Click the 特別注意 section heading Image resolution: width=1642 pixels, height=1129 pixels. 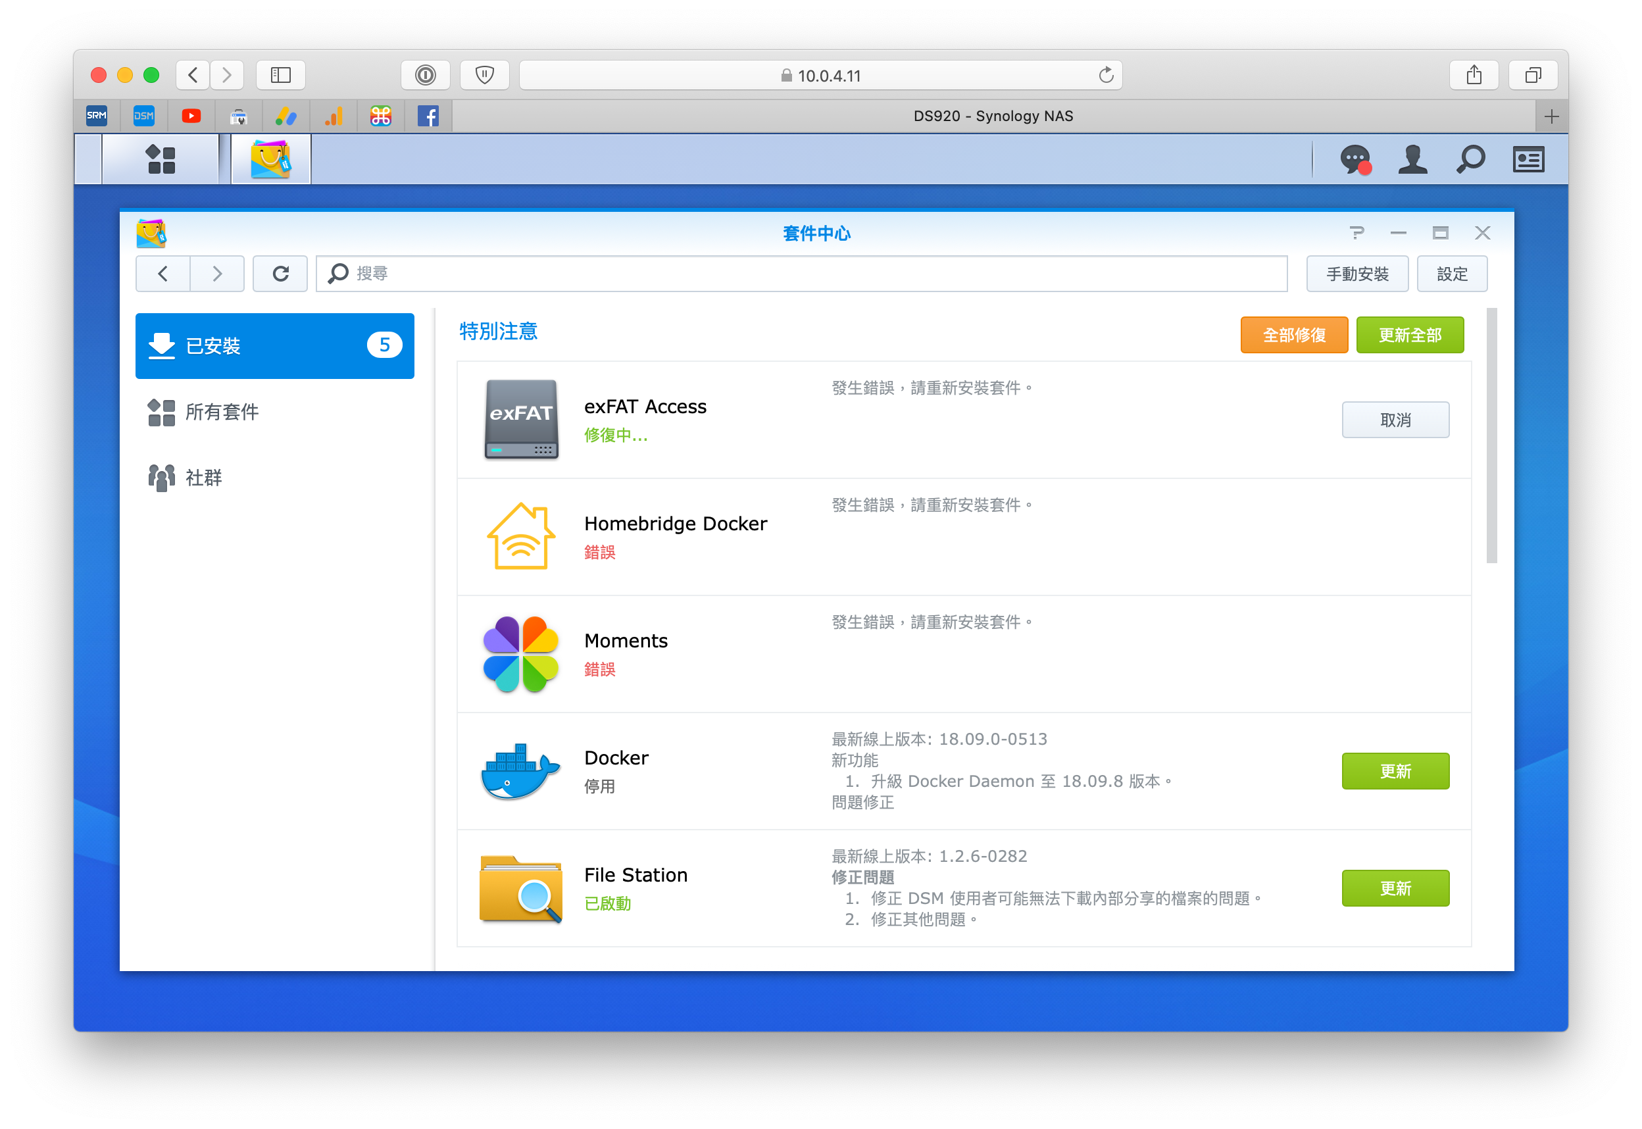tap(498, 331)
